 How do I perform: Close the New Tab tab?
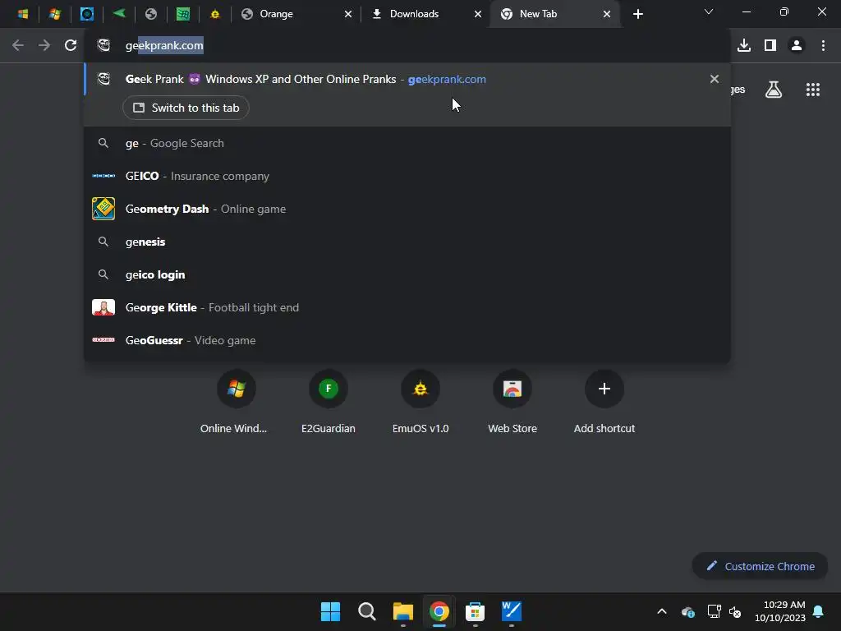pos(607,15)
